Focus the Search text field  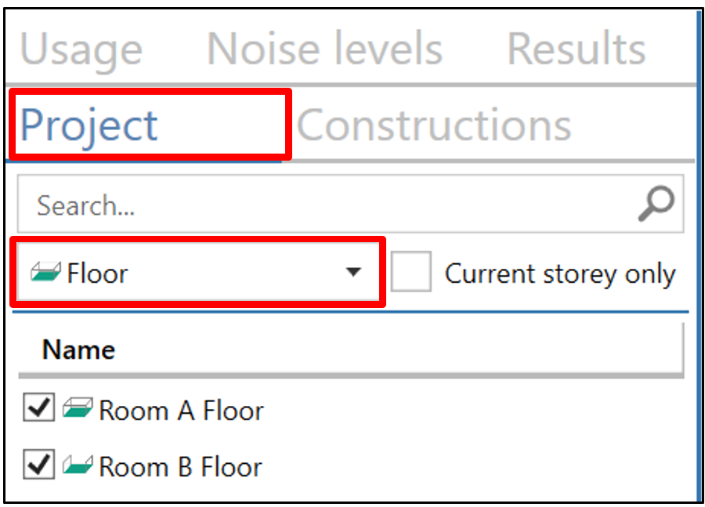coord(350,204)
